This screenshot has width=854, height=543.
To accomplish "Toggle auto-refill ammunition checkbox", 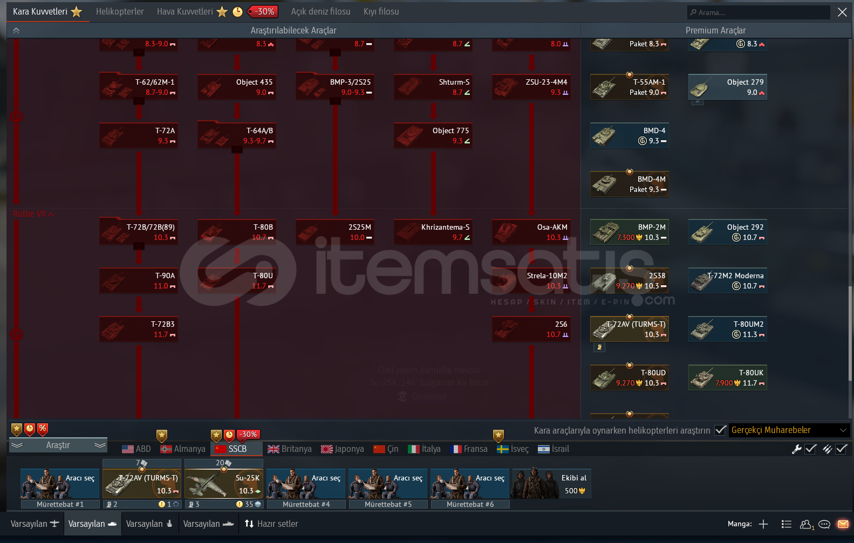I will click(841, 449).
